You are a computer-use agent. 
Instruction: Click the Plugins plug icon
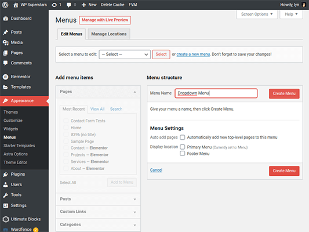tap(6, 175)
